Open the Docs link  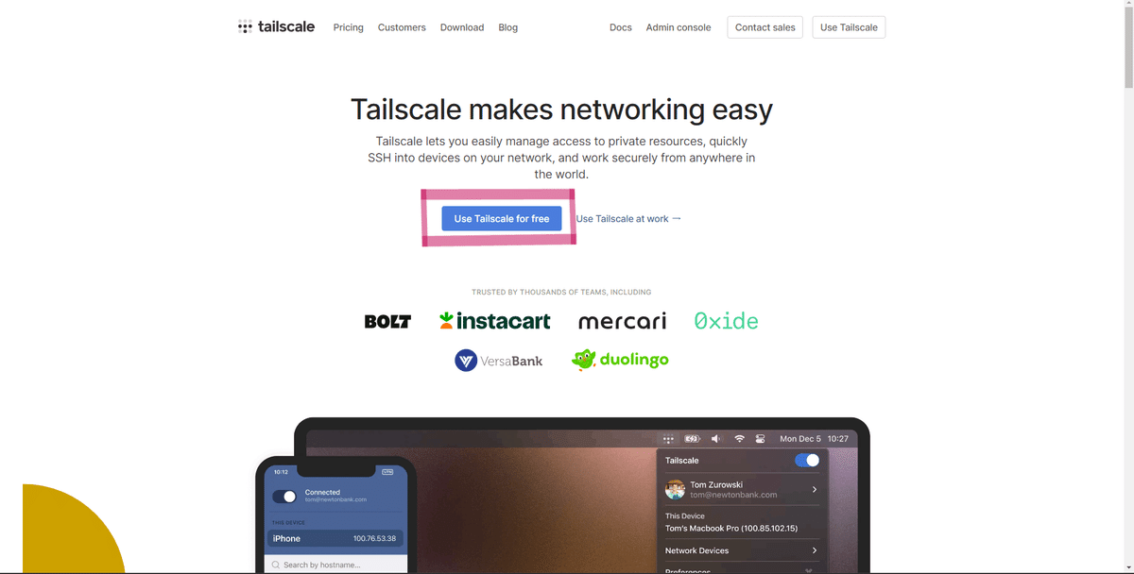[x=621, y=27]
